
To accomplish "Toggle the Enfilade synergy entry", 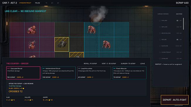I will [x=170, y=27].
